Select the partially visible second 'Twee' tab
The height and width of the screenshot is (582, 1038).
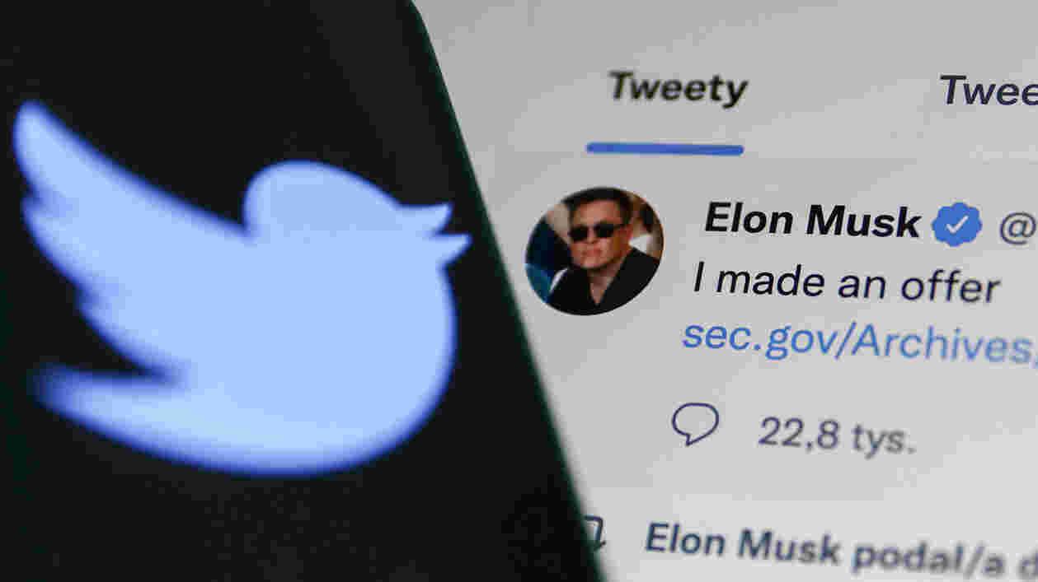pos(988,91)
